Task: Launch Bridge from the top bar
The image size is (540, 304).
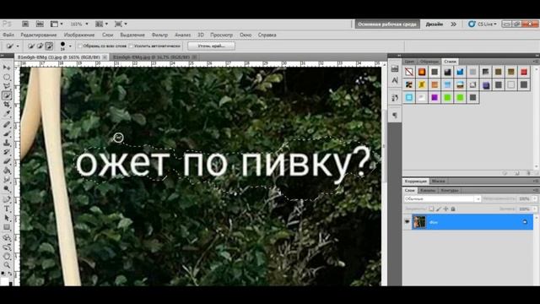Action: (25, 24)
